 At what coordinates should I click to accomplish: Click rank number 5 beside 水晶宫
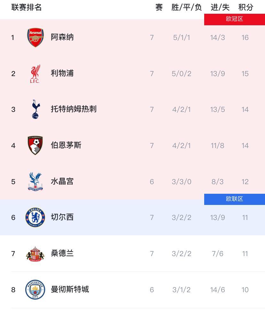(13, 181)
